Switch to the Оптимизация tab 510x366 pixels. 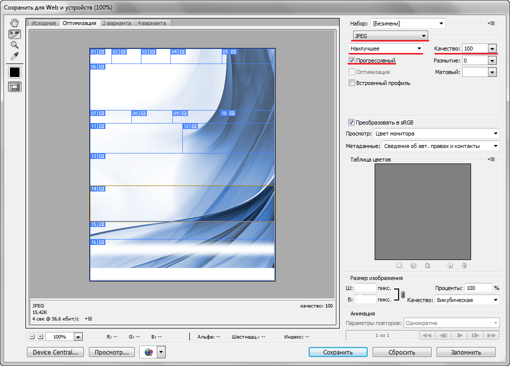pyautogui.click(x=79, y=23)
